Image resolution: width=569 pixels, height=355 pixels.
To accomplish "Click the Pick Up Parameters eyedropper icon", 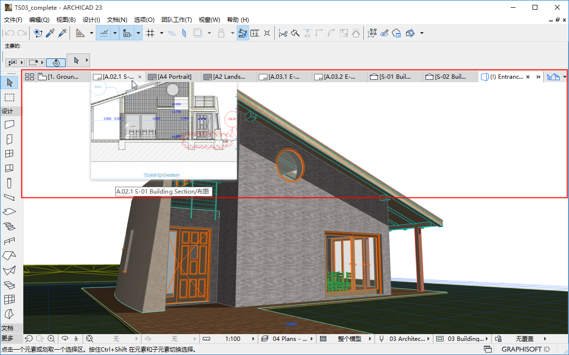I will tap(50, 33).
